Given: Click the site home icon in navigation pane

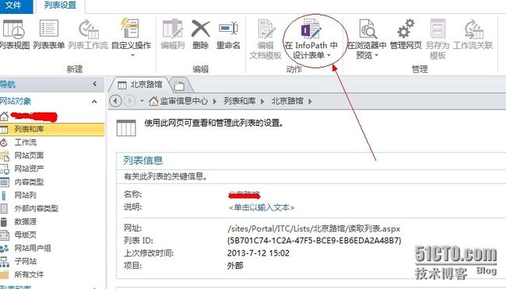Looking at the screenshot, I should click(4, 117).
